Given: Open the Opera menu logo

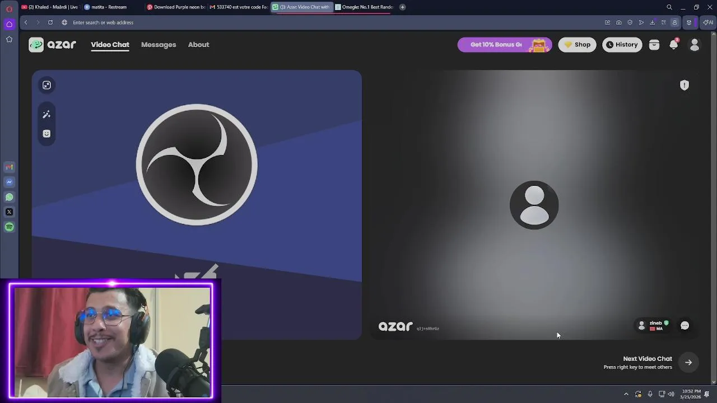Looking at the screenshot, I should [9, 9].
